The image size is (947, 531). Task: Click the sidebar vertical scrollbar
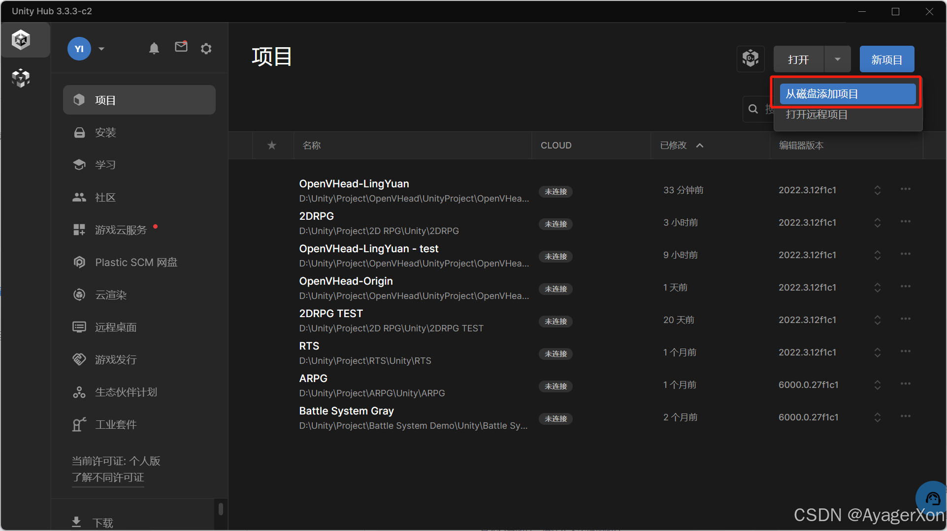(221, 509)
